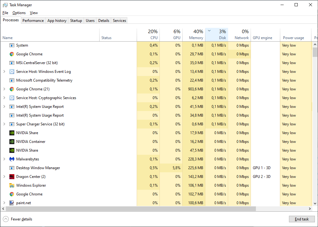The image size is (318, 227).
Task: Click the Windows Explorer folder icon
Action: 12,185
